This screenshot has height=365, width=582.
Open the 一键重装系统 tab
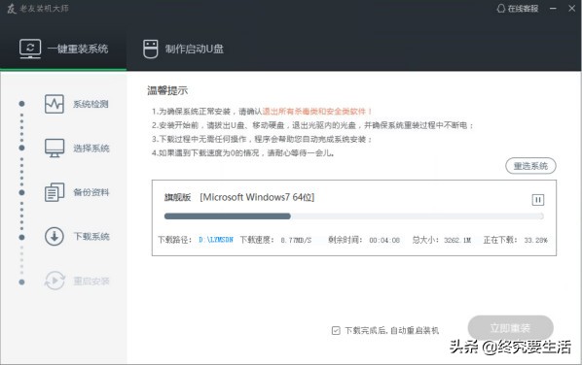point(63,49)
